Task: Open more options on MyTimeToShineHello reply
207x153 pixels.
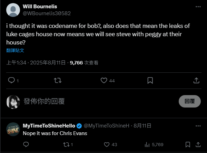Action: tap(198, 126)
